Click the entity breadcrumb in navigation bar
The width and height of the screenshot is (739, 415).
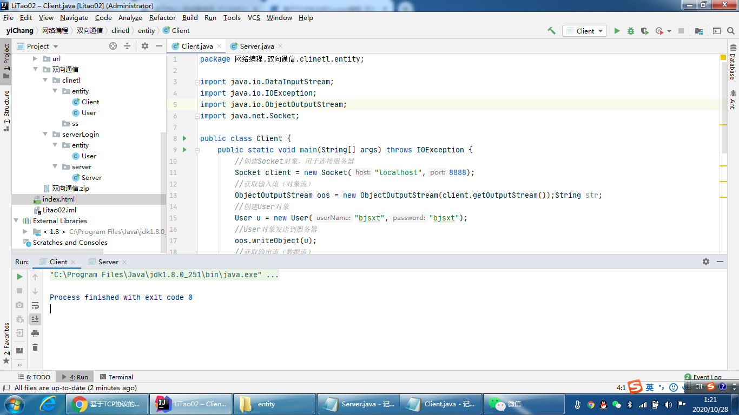tap(146, 31)
